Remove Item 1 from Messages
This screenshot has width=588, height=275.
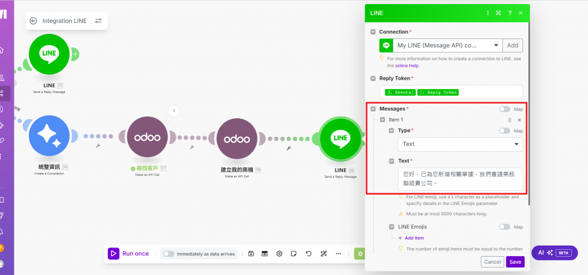pos(519,120)
